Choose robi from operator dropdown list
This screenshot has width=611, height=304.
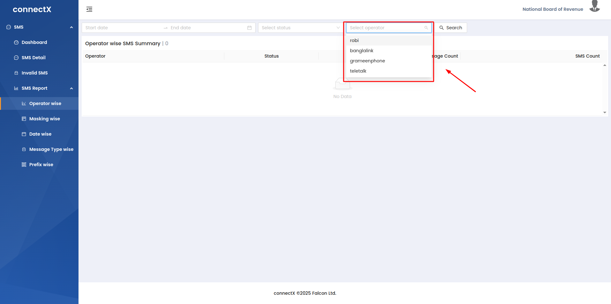354,40
